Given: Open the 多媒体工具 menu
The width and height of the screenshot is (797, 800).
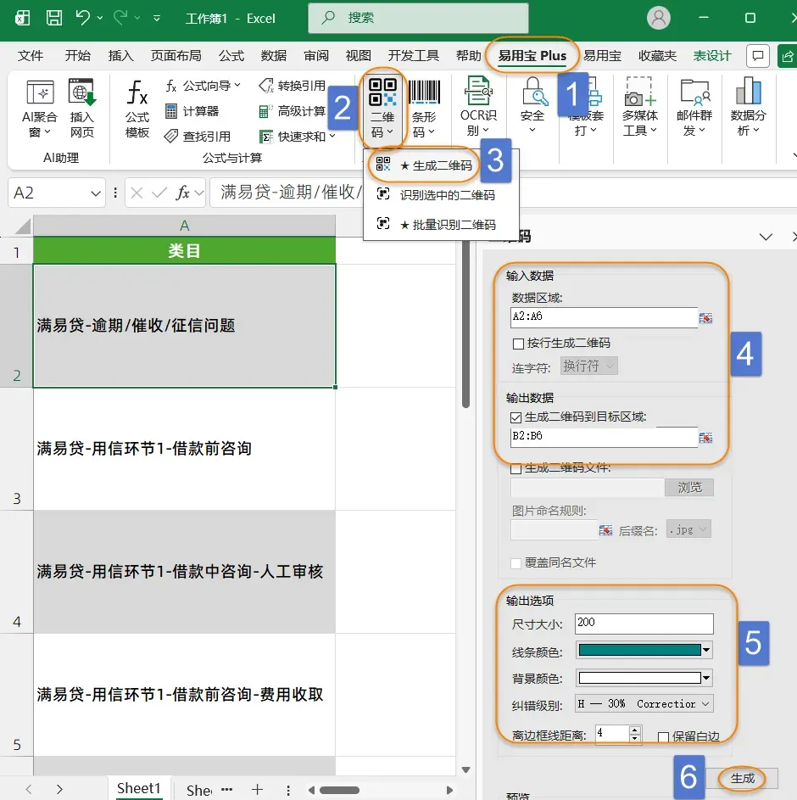Looking at the screenshot, I should [640, 106].
